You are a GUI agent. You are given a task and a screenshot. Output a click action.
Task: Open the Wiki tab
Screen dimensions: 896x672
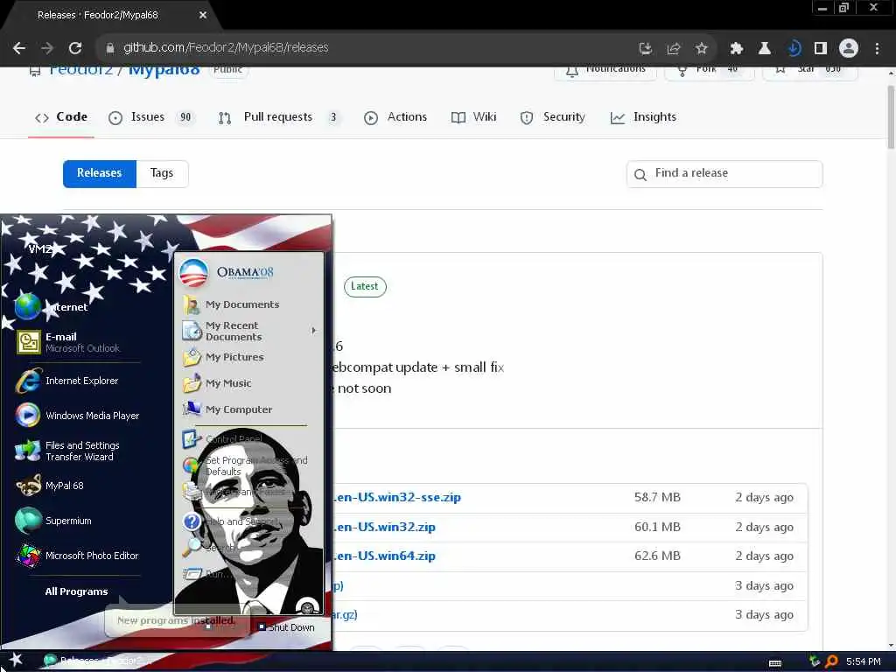coord(473,117)
